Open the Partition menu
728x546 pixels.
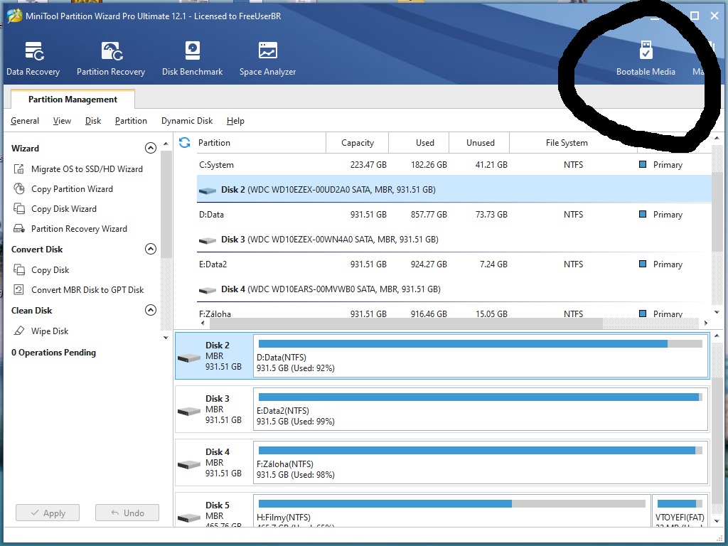tap(131, 121)
